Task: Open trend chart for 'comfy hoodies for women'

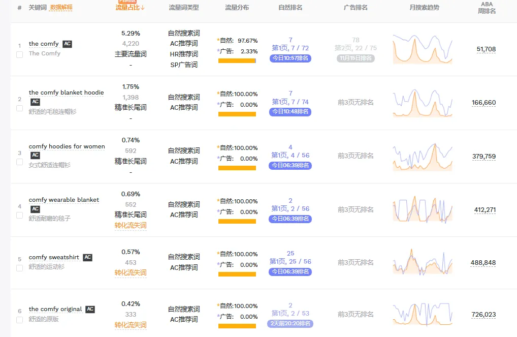Action: pos(423,157)
